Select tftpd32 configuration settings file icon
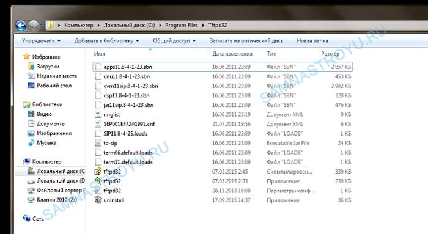Viewport: 428px width, 234px height. coord(98,191)
